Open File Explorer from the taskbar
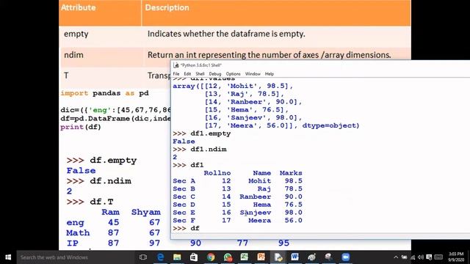Viewport: 470px width, 264px height. click(177, 257)
